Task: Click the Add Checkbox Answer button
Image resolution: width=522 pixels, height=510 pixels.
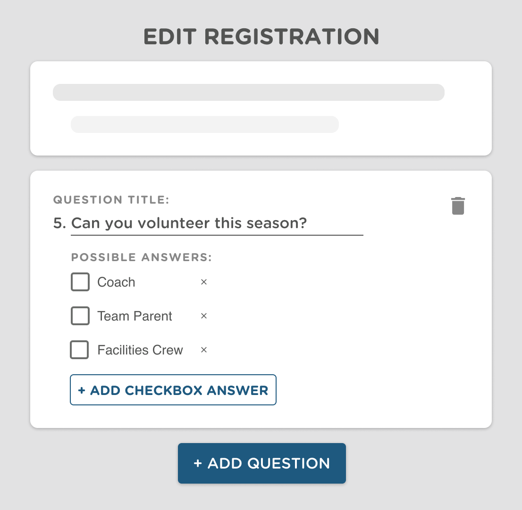Action: coord(173,390)
